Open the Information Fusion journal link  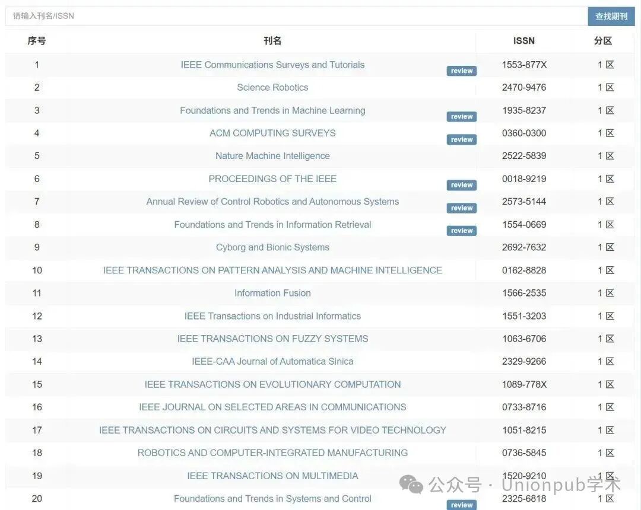tap(272, 293)
